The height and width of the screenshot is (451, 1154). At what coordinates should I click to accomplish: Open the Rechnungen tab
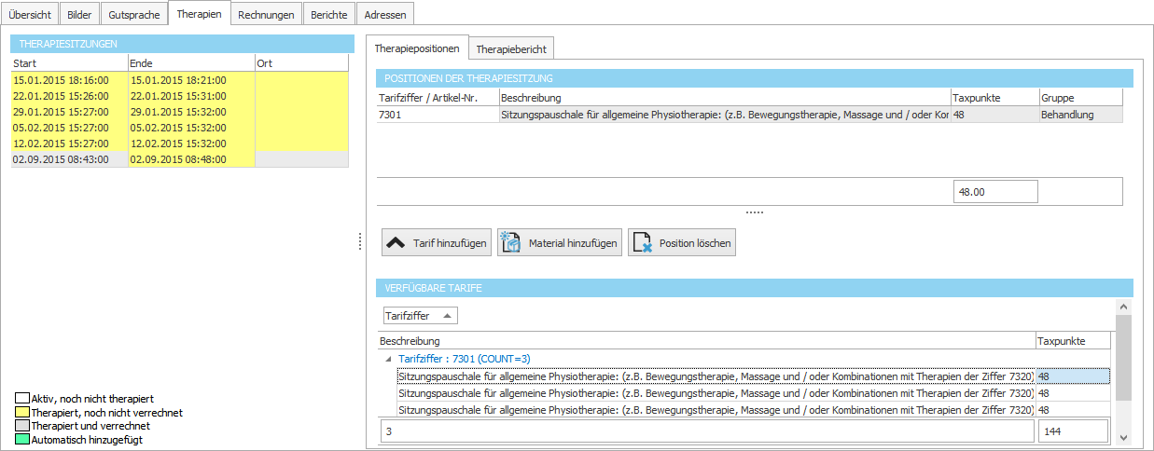(267, 15)
